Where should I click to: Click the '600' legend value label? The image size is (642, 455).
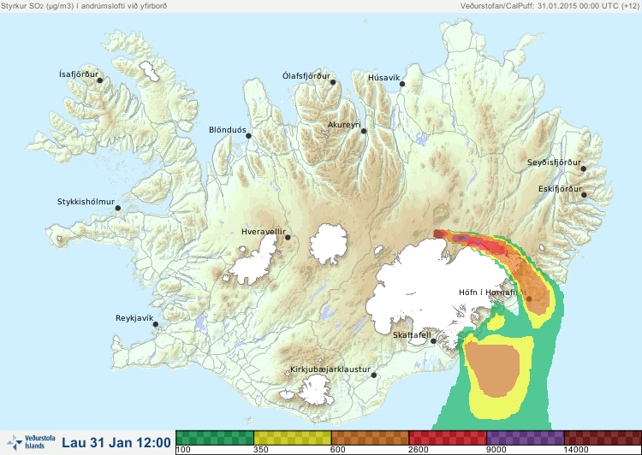338,450
